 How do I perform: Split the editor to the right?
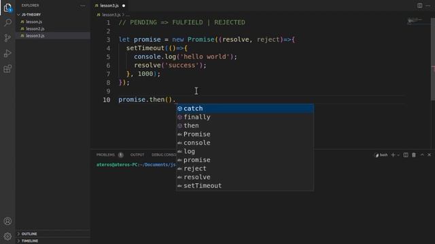click(420, 5)
